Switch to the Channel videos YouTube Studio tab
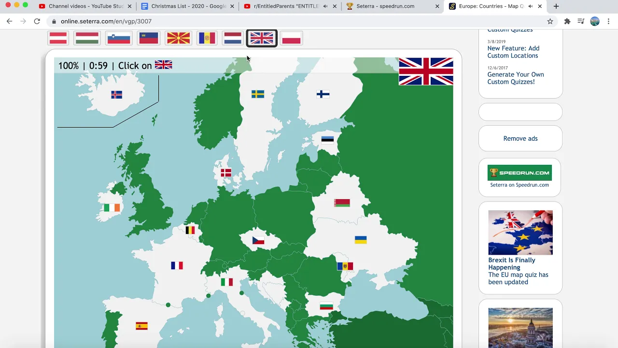The image size is (618, 348). point(81,6)
